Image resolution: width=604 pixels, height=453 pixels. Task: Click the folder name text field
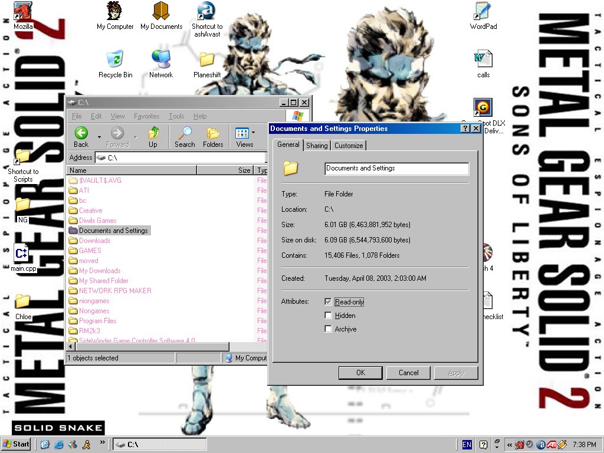pos(396,169)
